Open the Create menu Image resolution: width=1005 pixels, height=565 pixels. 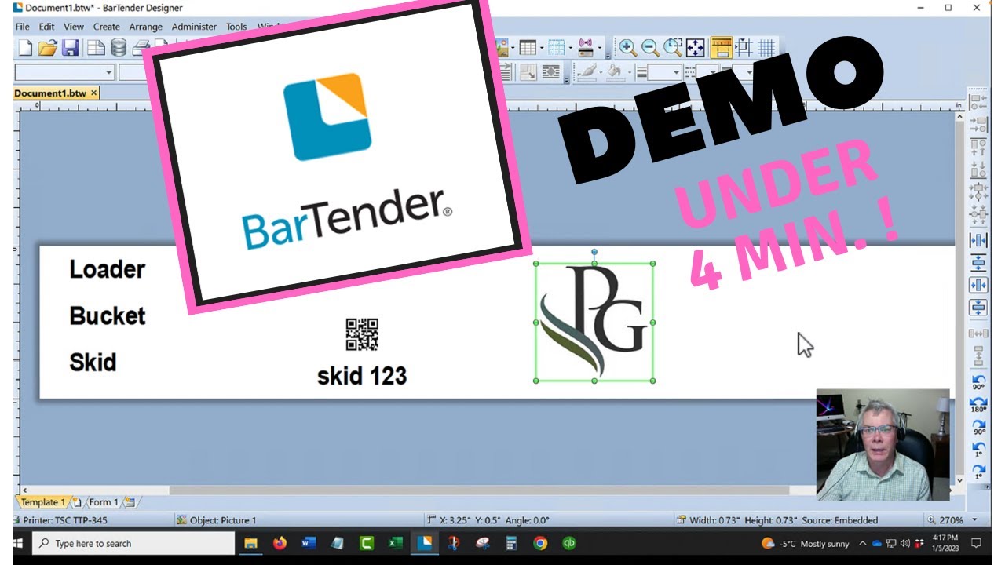[x=107, y=27]
